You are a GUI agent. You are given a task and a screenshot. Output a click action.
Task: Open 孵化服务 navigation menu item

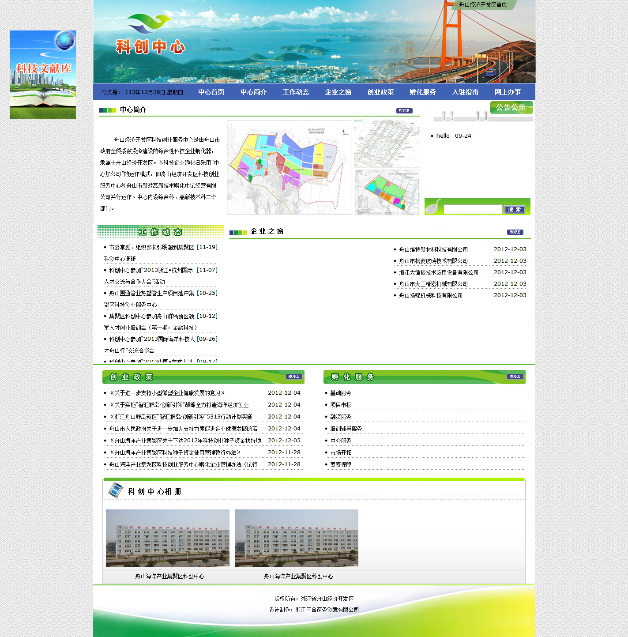(x=423, y=92)
